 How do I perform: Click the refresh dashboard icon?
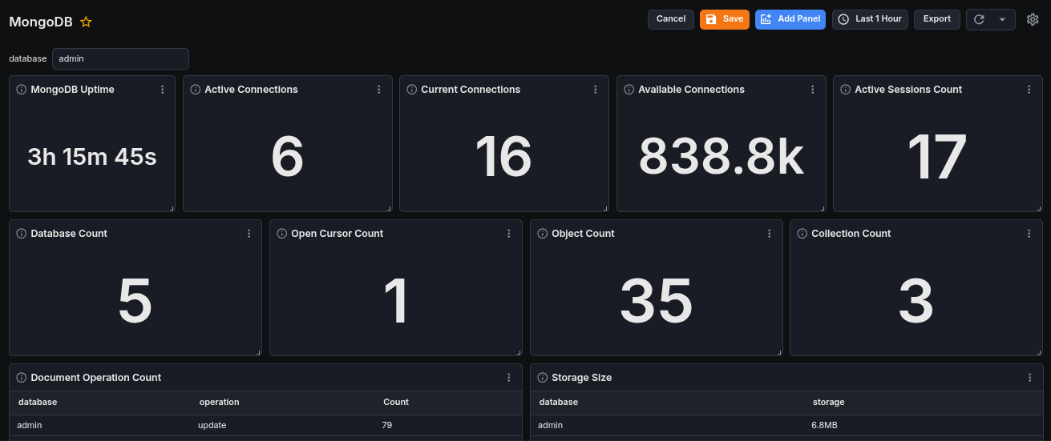[979, 19]
